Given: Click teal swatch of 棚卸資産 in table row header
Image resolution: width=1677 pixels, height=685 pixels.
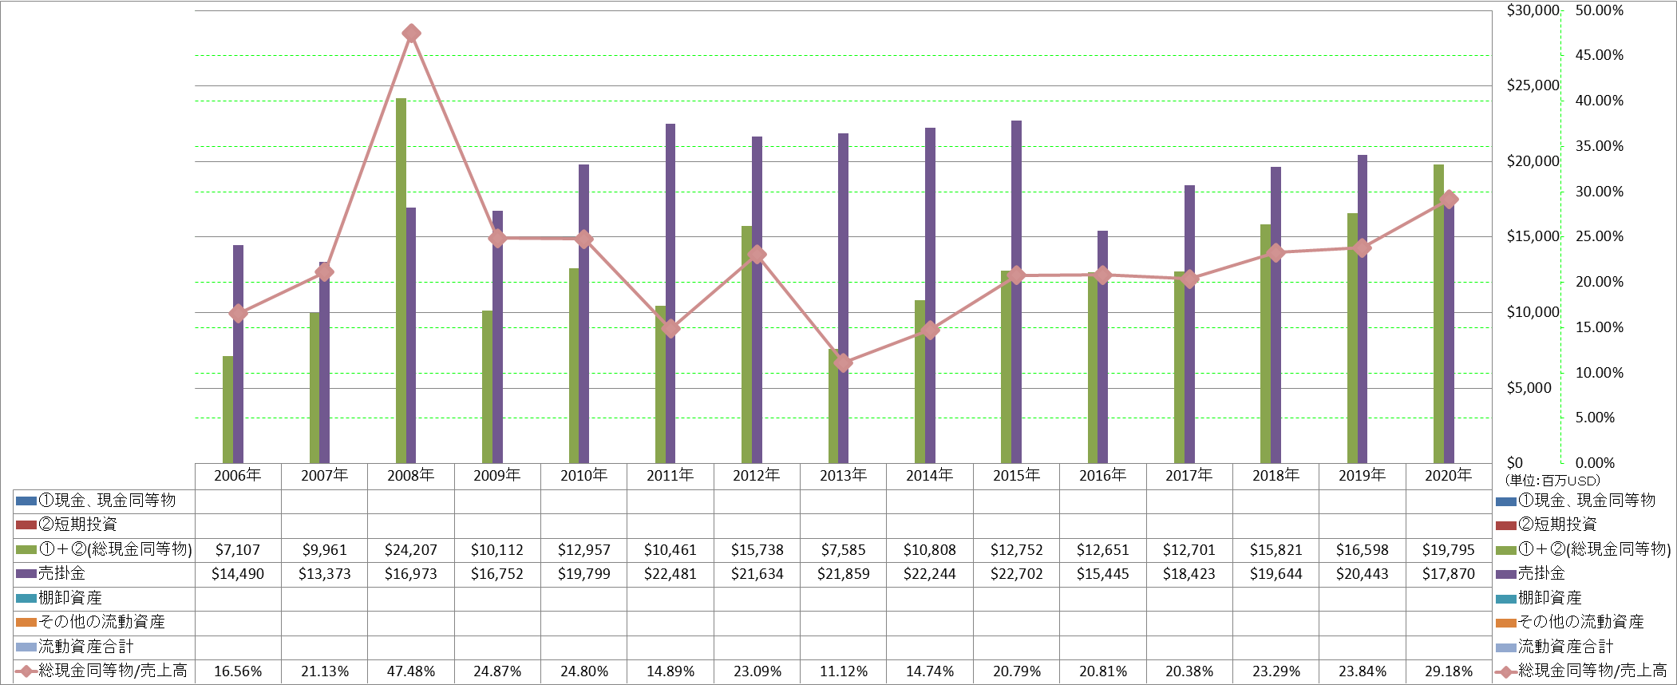Looking at the screenshot, I should [26, 599].
